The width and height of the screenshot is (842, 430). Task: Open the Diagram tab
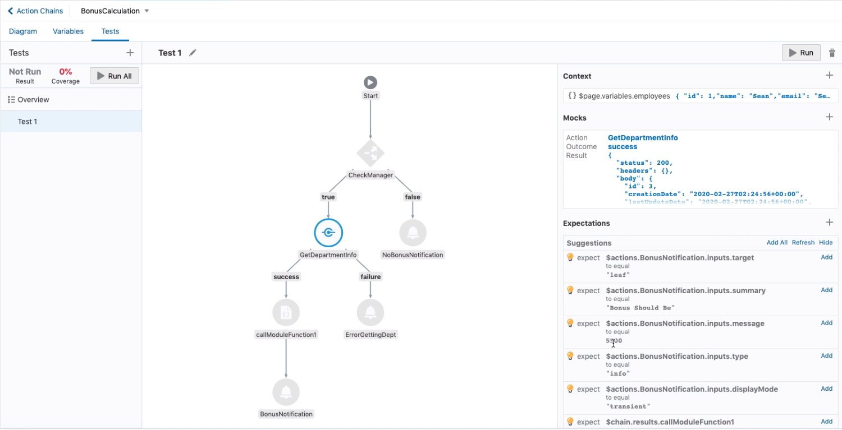[22, 31]
